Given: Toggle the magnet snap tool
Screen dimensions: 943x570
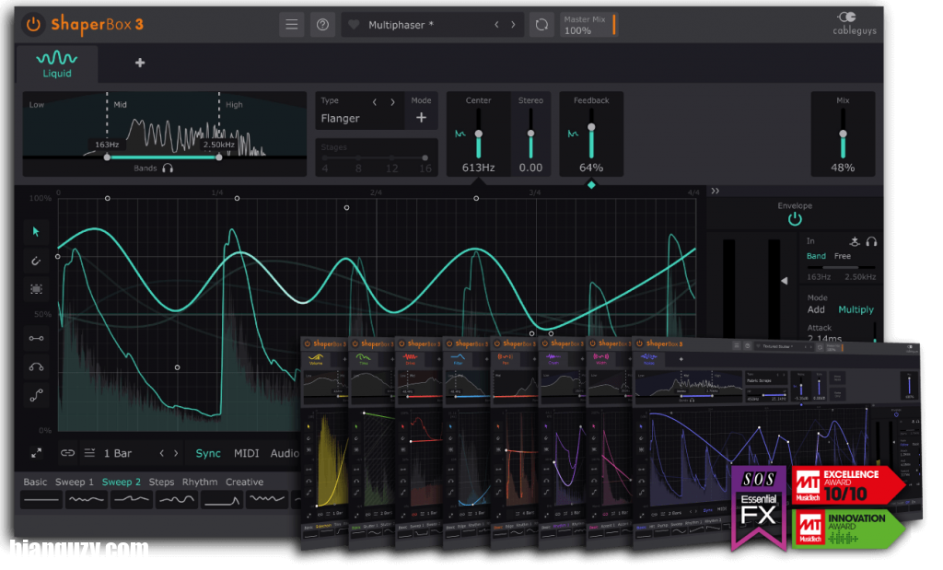Looking at the screenshot, I should pyautogui.click(x=36, y=261).
